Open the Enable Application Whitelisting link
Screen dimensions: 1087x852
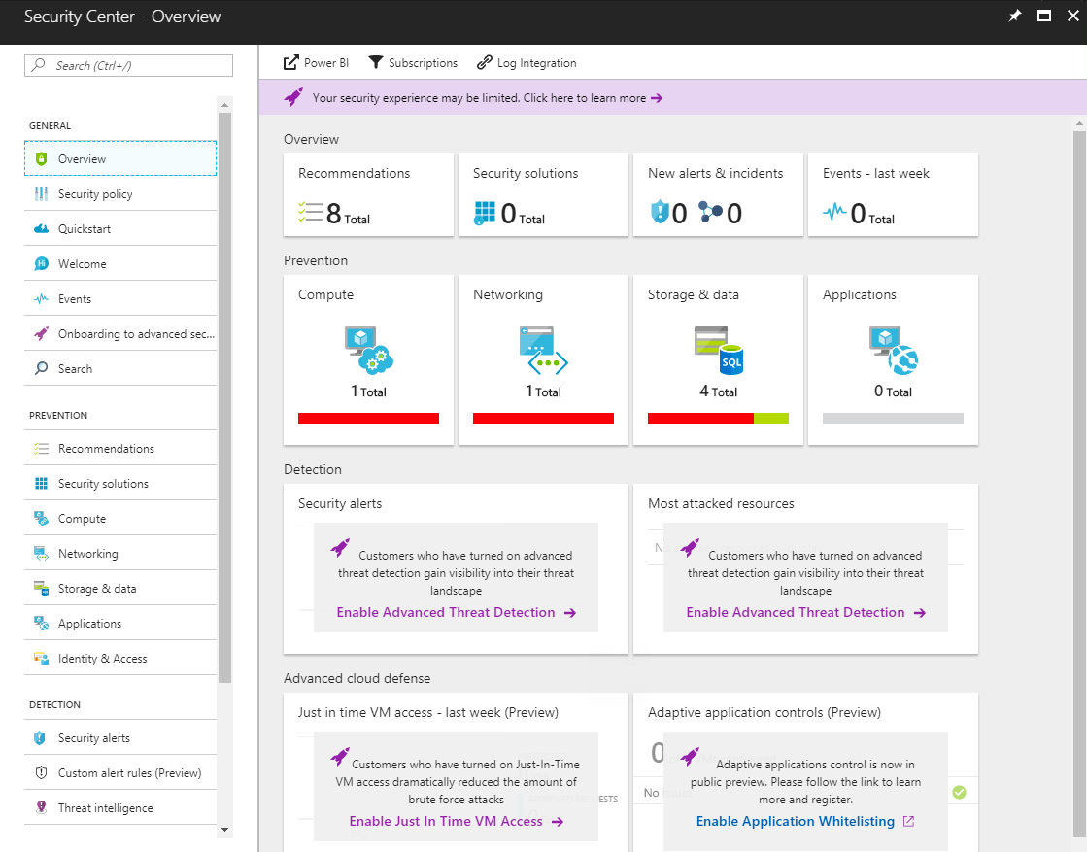(804, 822)
